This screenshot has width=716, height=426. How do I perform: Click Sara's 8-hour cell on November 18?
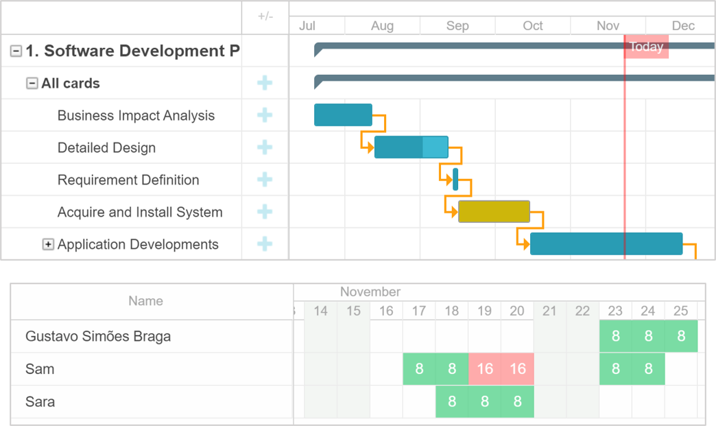tap(452, 402)
